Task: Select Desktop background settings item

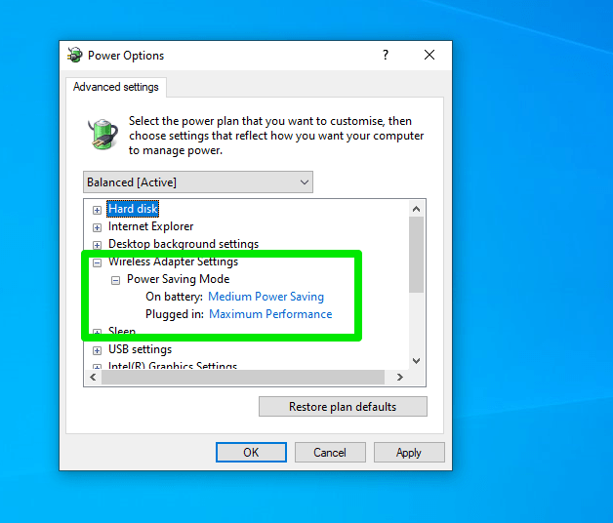Action: [184, 244]
